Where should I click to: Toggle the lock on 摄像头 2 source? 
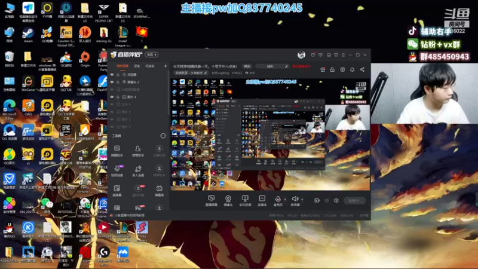pyautogui.click(x=118, y=82)
